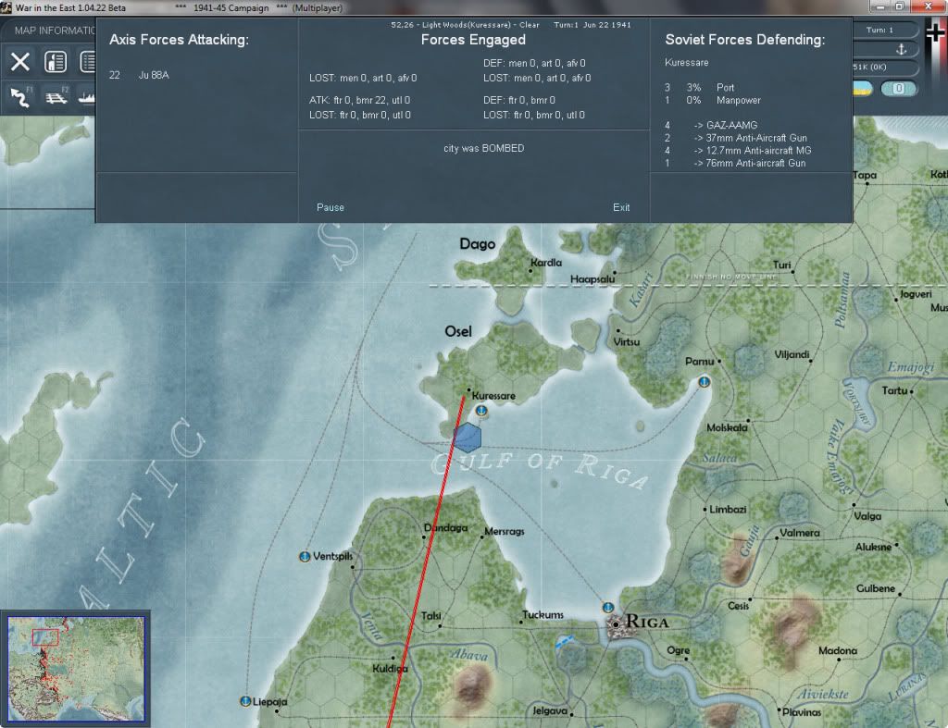948x728 pixels.
Task: Click '22 Ju 88A' attacking air unit
Action: pos(139,75)
